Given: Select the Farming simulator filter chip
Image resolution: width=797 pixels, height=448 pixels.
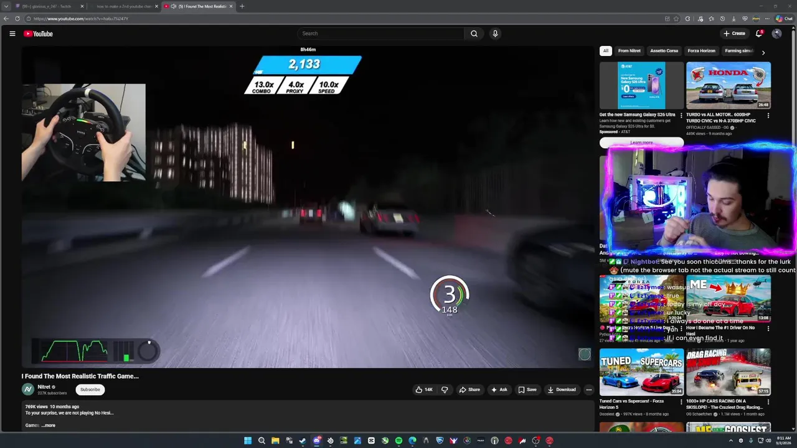Looking at the screenshot, I should (x=739, y=51).
